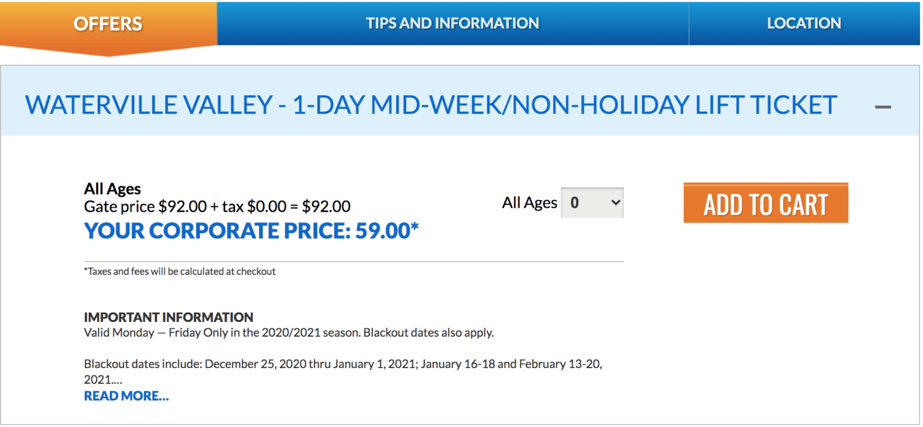Click the blackout dates paragraph

click(343, 364)
